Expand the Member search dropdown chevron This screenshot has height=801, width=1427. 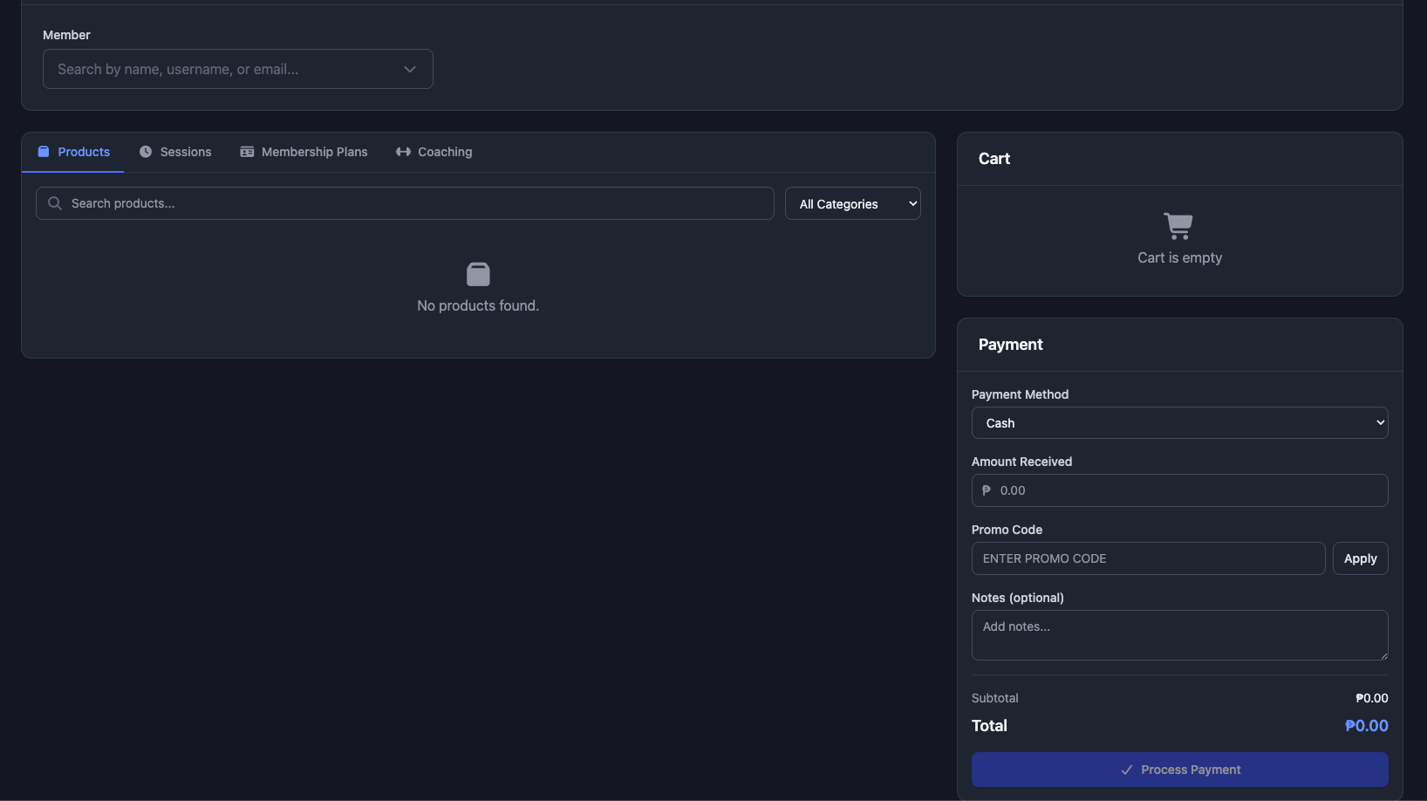click(410, 69)
